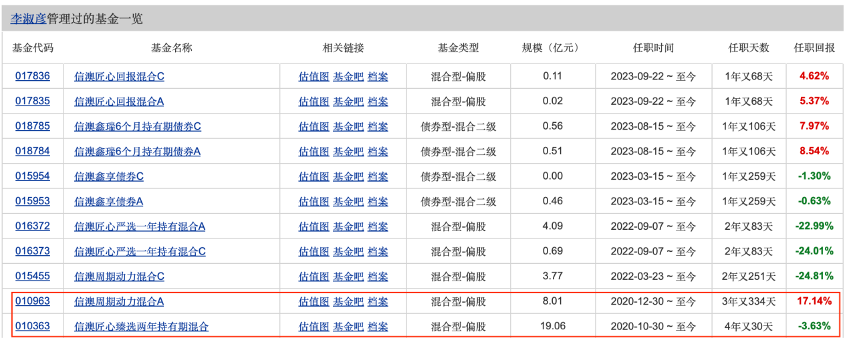Open fund code 018785 link
Image resolution: width=847 pixels, height=338 pixels.
point(33,126)
